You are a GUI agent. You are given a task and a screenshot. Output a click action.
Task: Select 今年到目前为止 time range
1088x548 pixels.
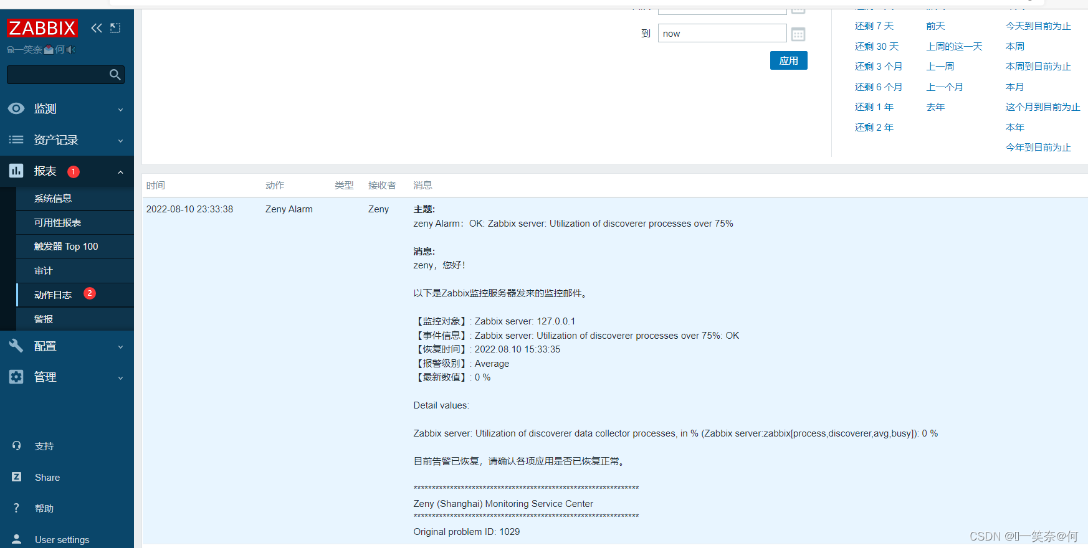pyautogui.click(x=1038, y=148)
